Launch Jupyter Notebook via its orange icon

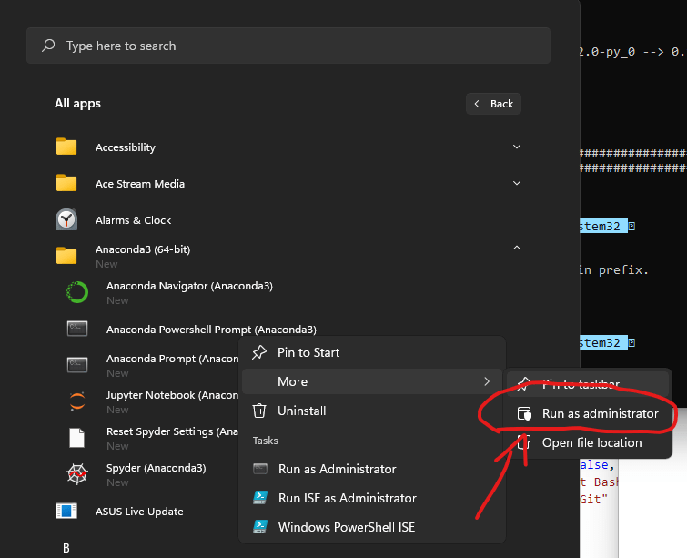[x=77, y=401]
